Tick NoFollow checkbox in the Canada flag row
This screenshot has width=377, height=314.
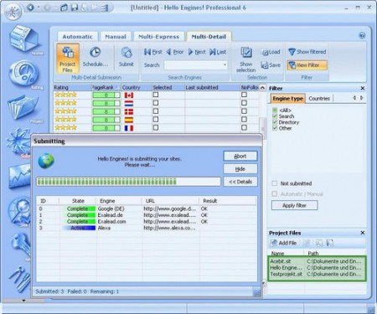tap(244, 95)
